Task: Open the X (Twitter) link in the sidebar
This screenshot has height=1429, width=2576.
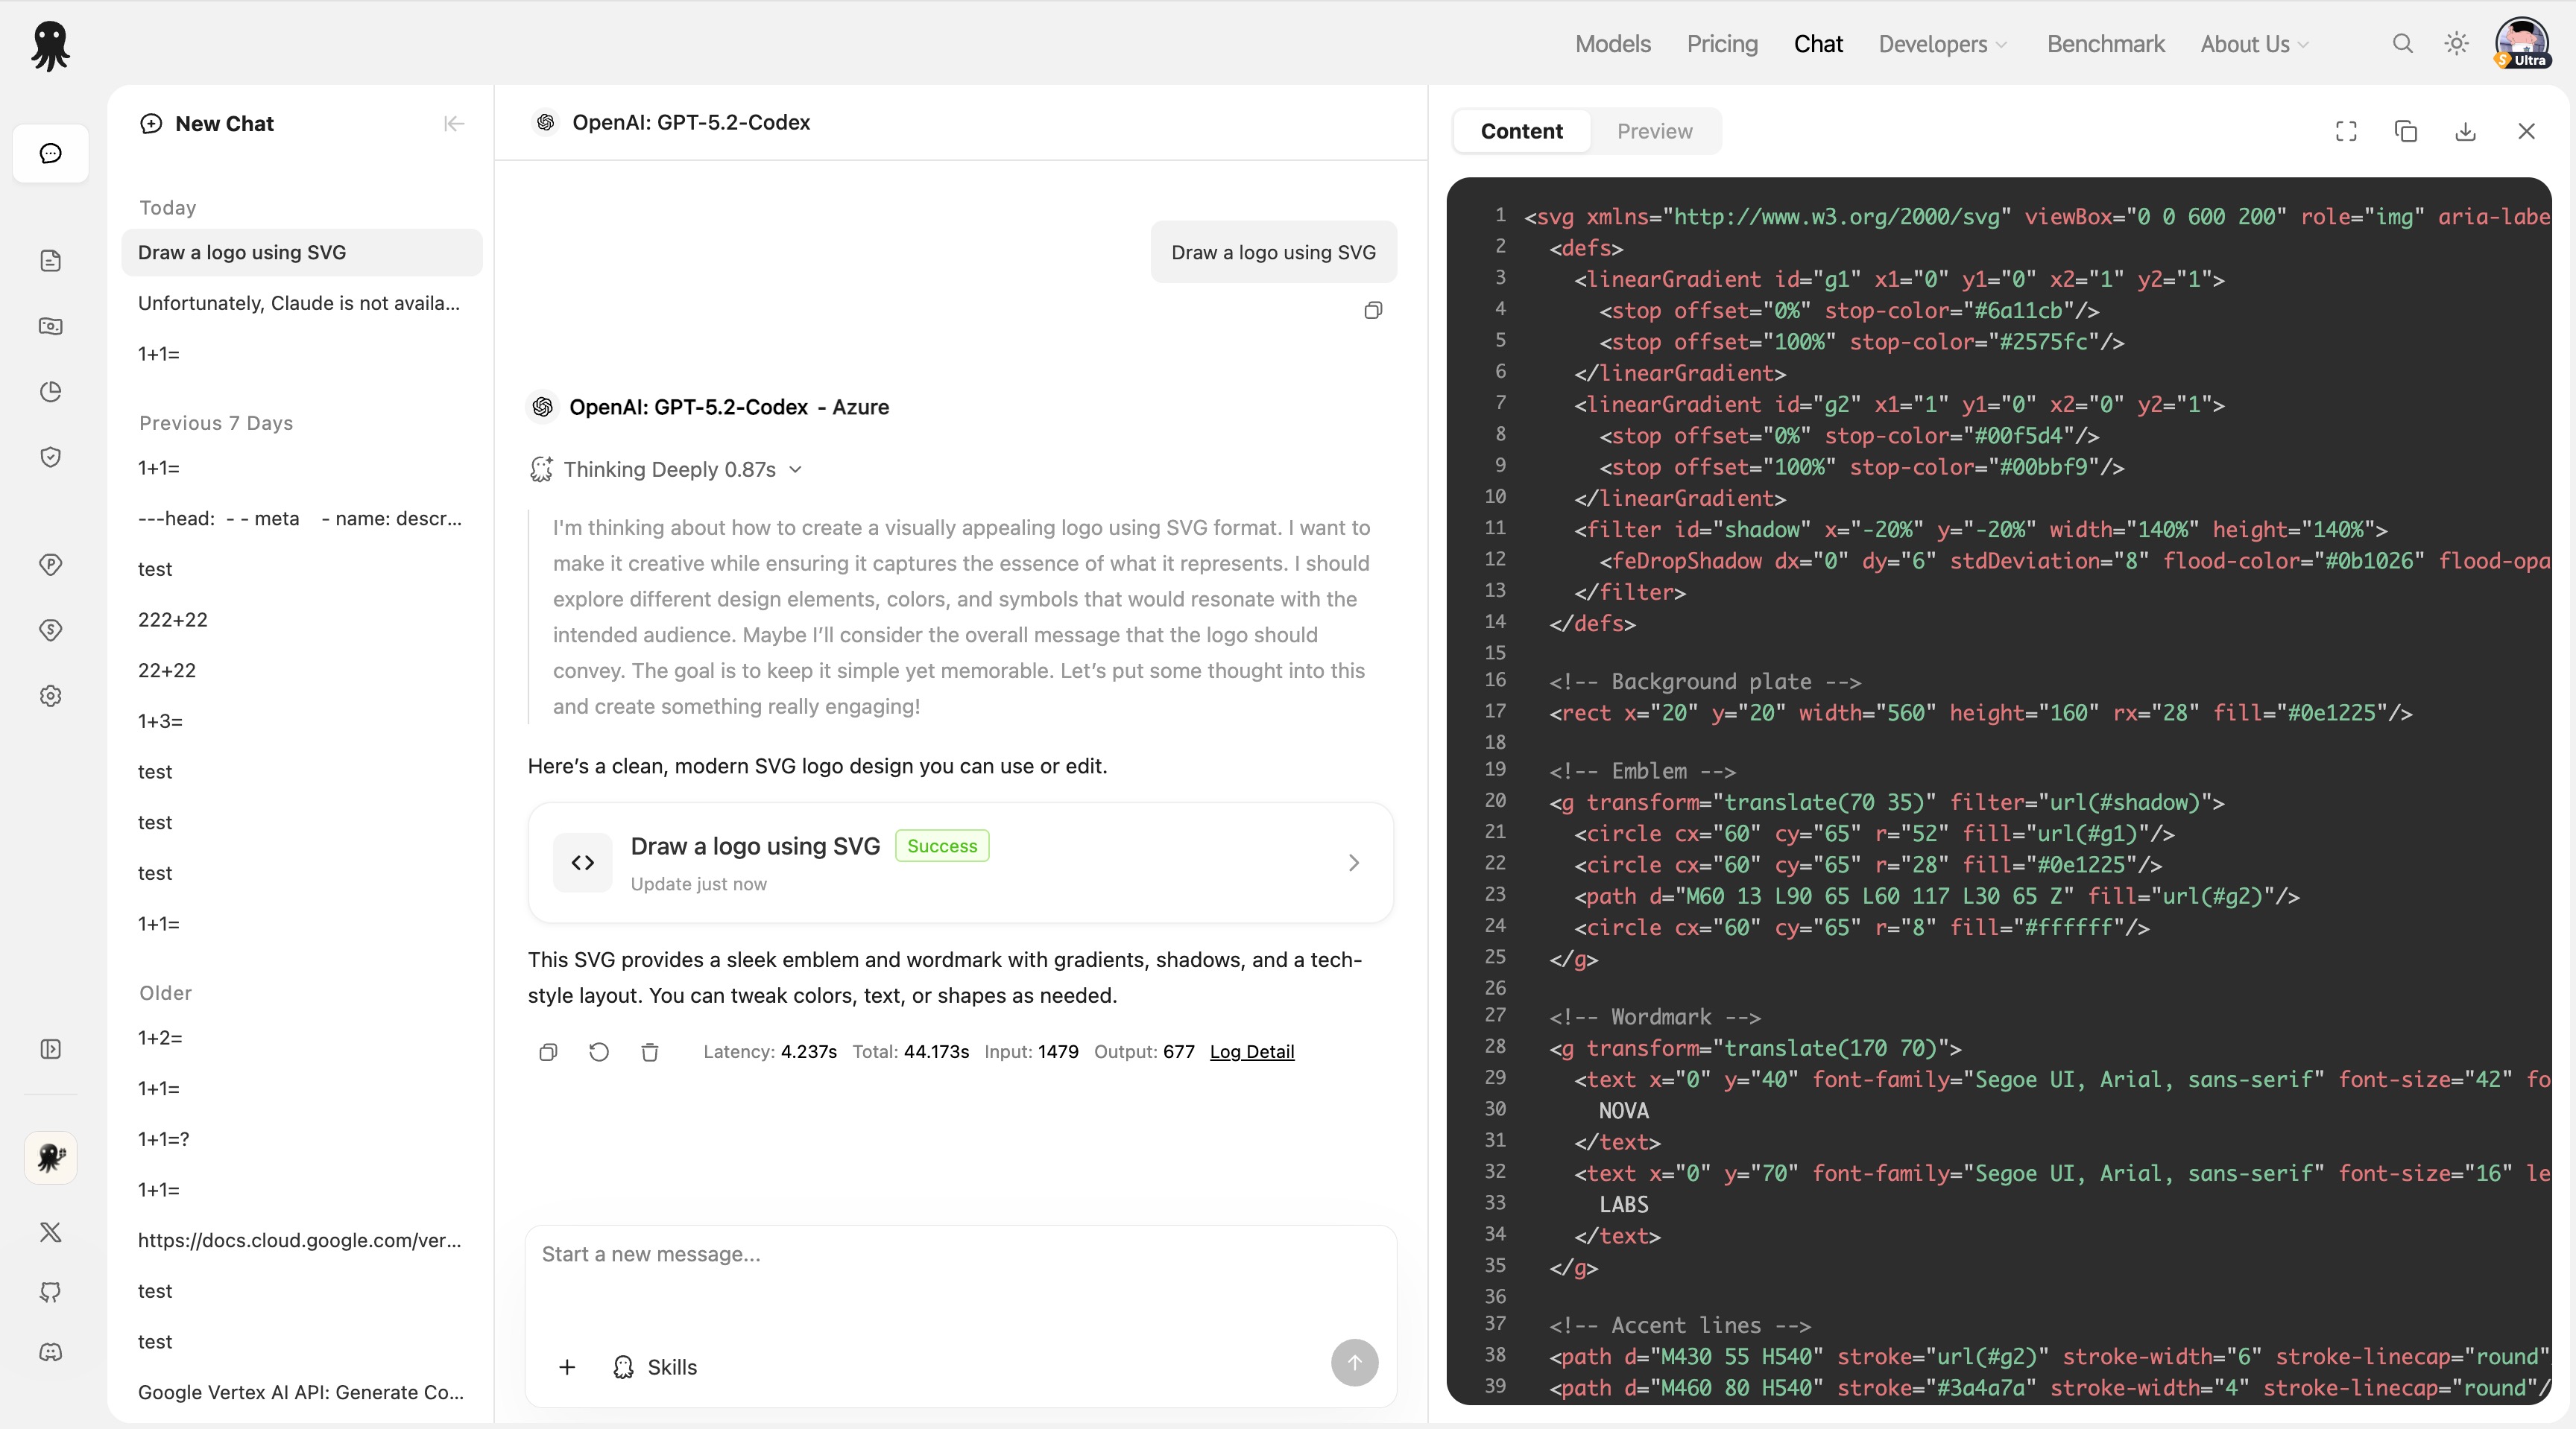Action: [x=50, y=1231]
